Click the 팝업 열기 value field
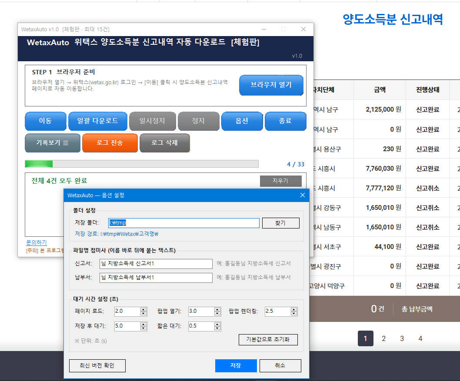 tap(201, 311)
